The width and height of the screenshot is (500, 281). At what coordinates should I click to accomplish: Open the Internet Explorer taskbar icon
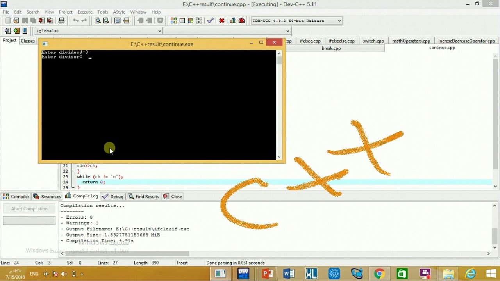471,273
